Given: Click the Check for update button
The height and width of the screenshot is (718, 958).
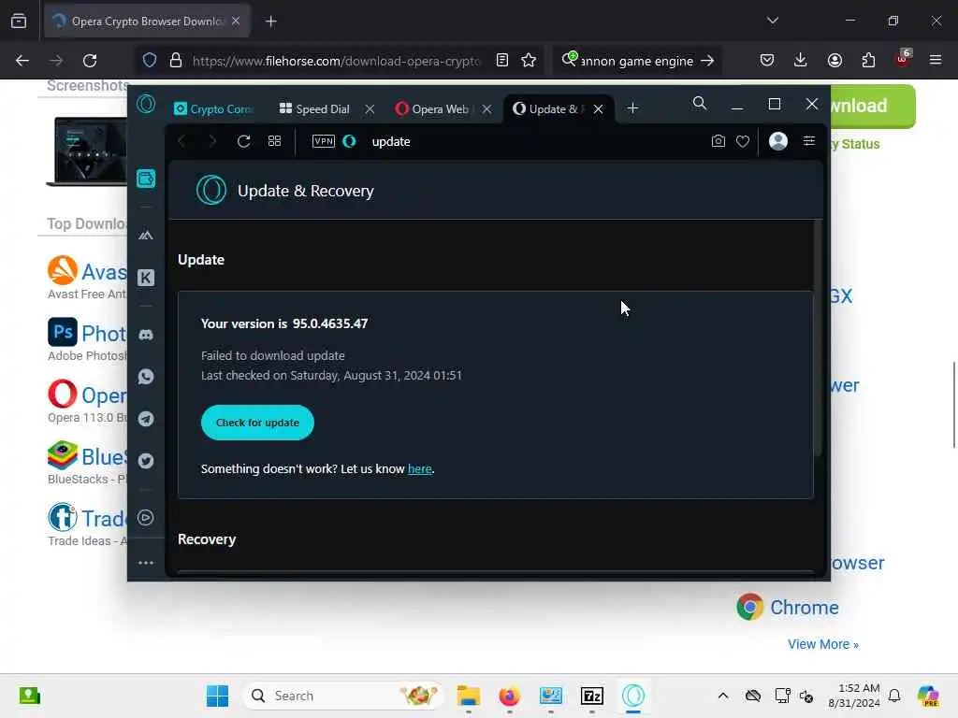Looking at the screenshot, I should click(x=257, y=423).
